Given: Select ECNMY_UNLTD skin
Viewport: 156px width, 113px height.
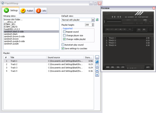Looking at the screenshot, I should 31,27.
